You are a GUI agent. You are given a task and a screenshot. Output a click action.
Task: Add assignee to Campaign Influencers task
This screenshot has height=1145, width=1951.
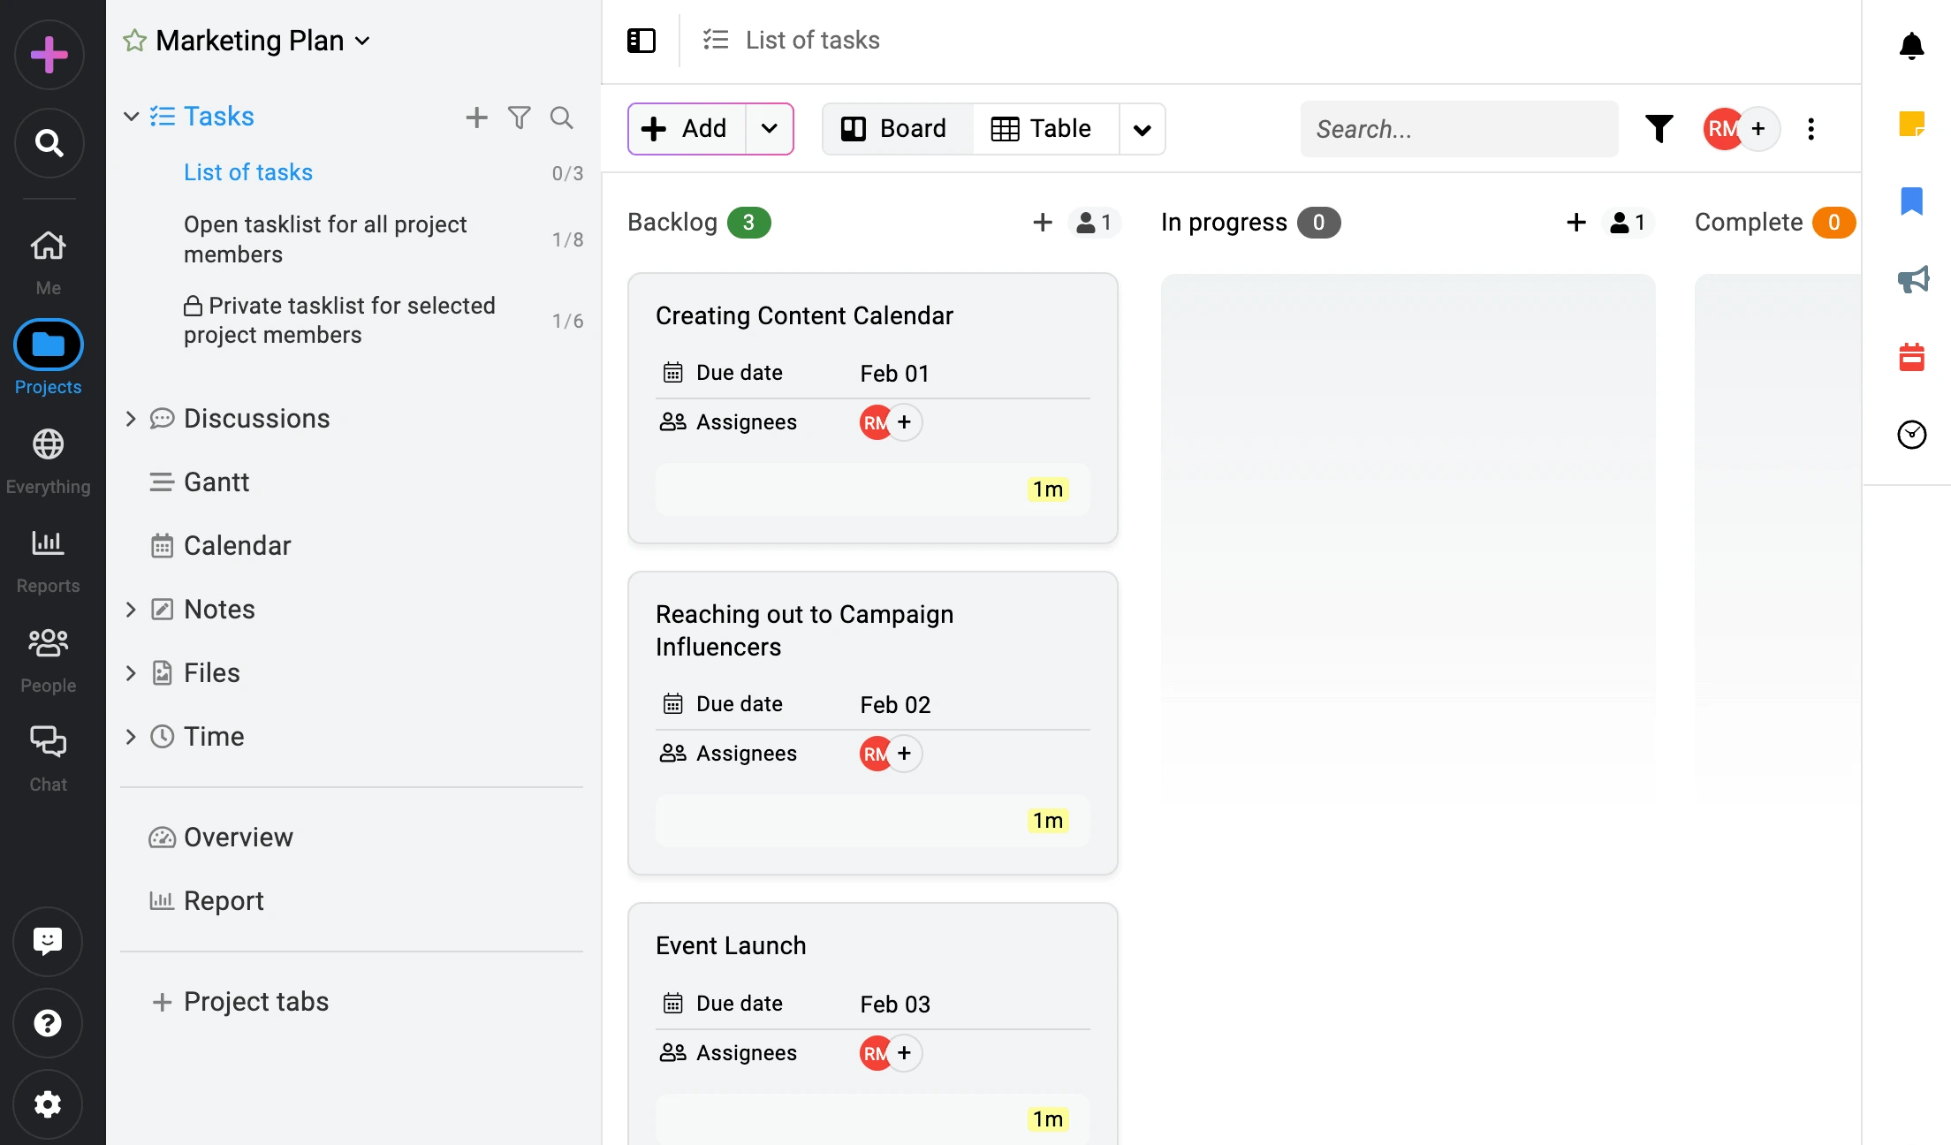coord(904,754)
